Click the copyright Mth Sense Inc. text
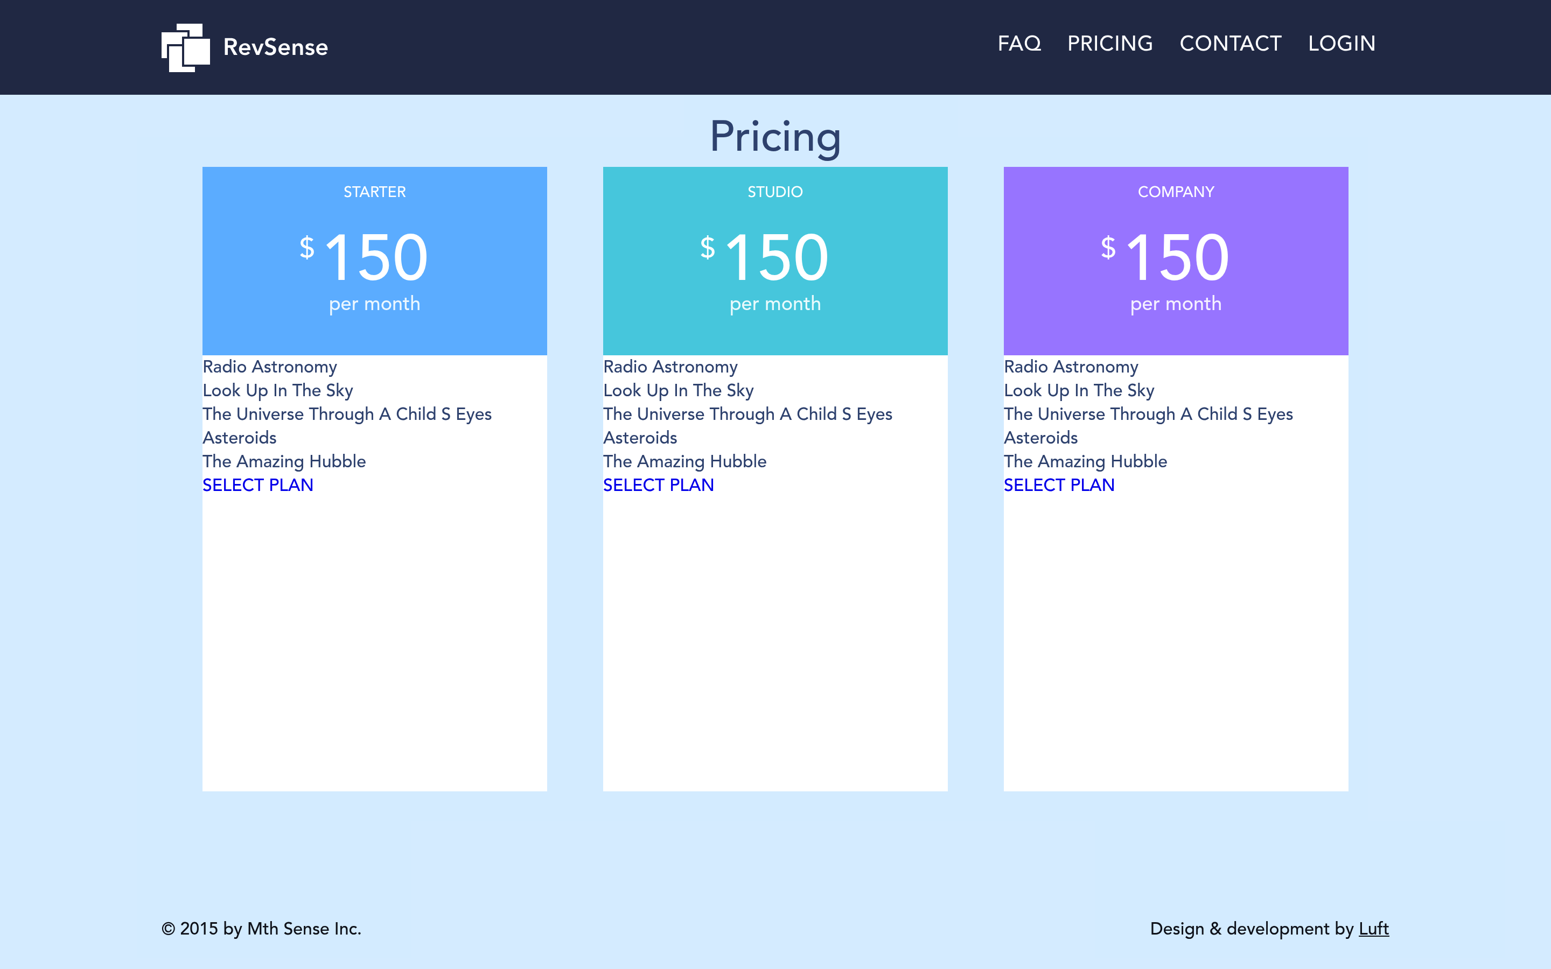The height and width of the screenshot is (969, 1551). tap(262, 929)
